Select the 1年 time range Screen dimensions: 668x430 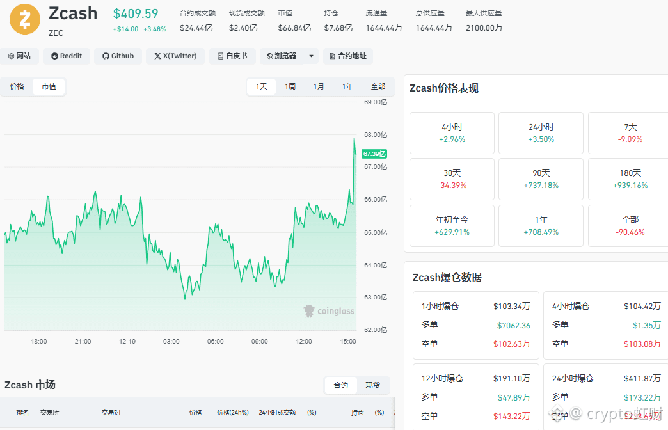coord(347,86)
